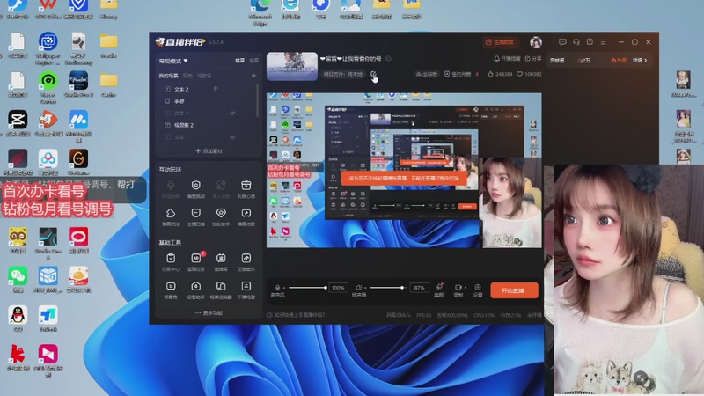Open the 礼物心愿 gift wish tool

point(246,189)
